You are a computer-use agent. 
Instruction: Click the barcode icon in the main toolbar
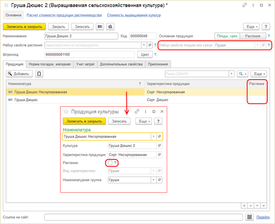tap(100, 27)
